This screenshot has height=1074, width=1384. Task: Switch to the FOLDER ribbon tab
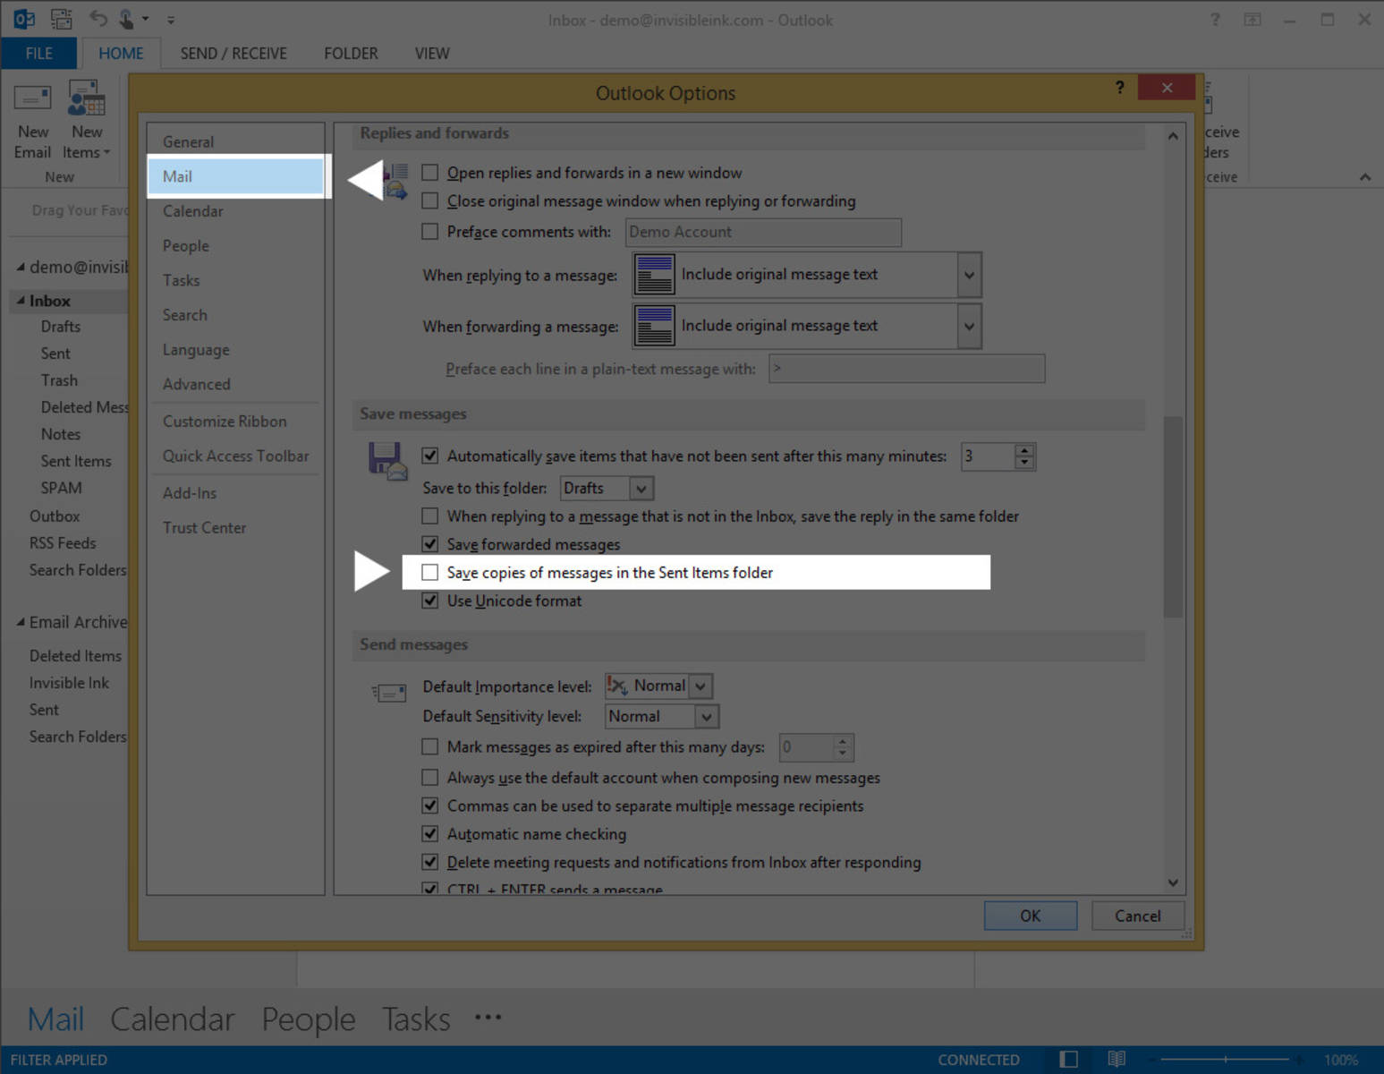351,54
